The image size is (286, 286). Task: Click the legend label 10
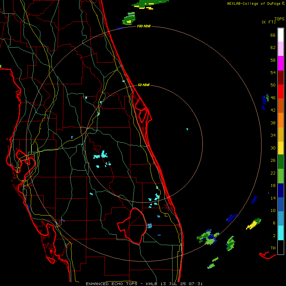coord(273,210)
